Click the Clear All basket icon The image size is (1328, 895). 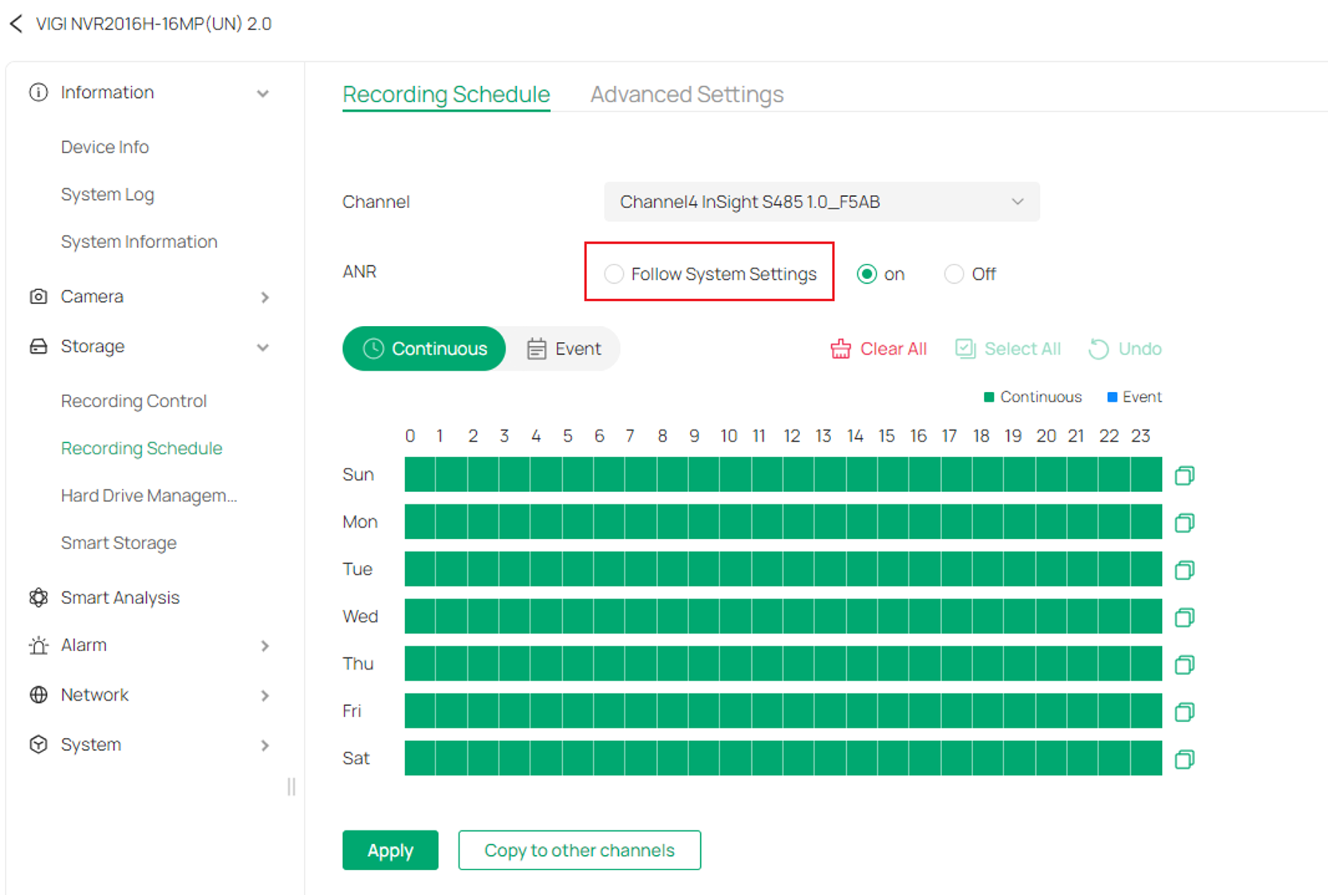pyautogui.click(x=841, y=349)
